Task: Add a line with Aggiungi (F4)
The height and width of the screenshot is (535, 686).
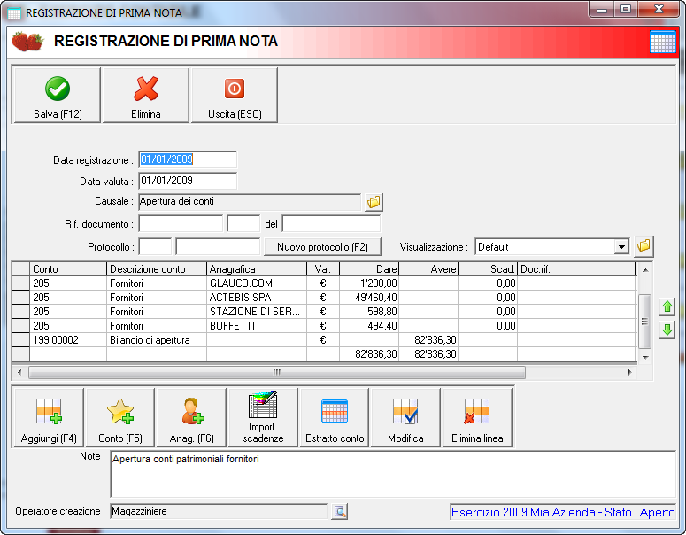Action: click(49, 418)
